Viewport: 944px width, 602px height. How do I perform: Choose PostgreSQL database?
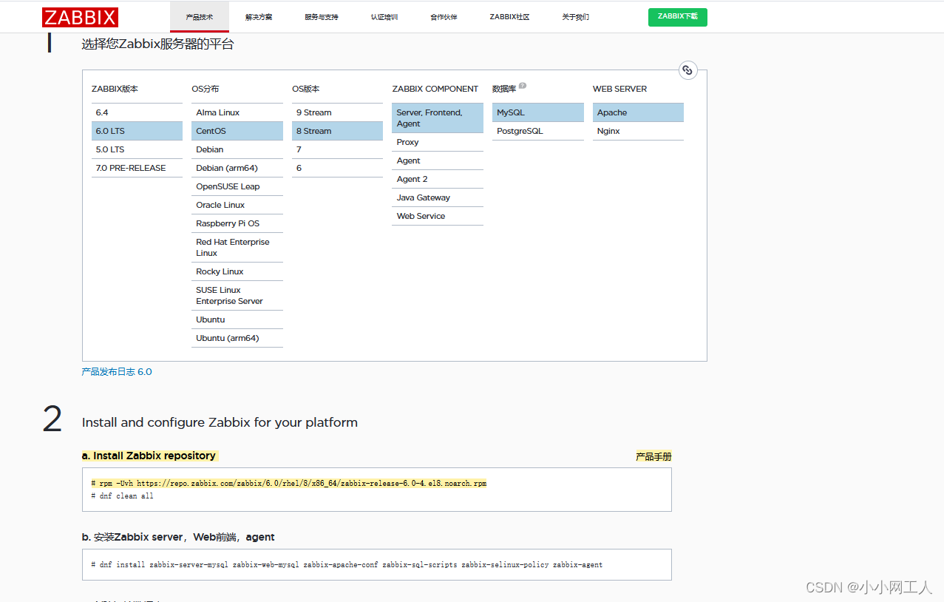click(x=538, y=131)
